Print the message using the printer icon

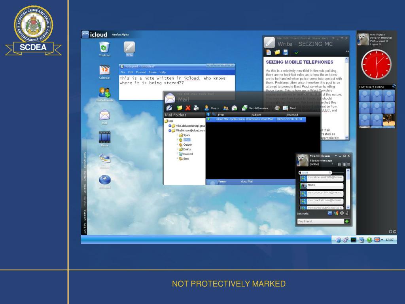pos(196,108)
